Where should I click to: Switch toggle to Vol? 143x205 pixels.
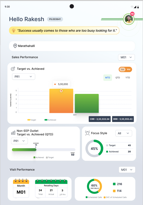tap(129, 69)
